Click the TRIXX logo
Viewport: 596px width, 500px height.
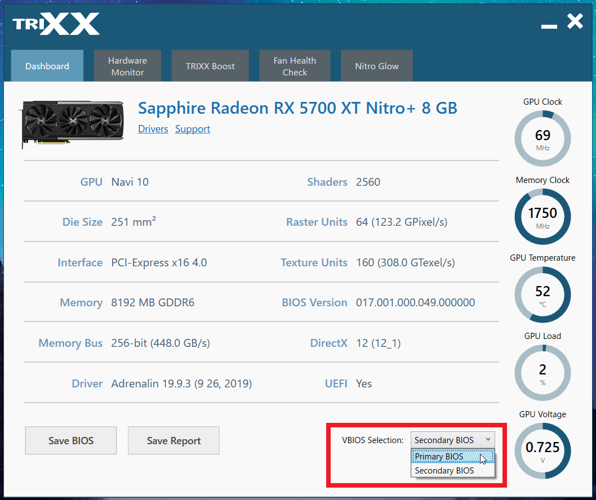[x=56, y=24]
